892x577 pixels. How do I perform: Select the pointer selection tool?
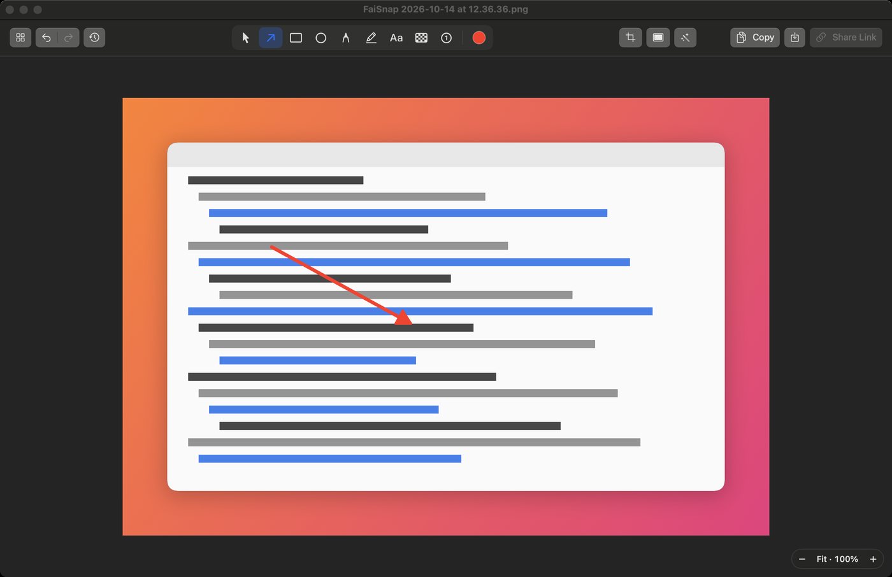point(246,38)
